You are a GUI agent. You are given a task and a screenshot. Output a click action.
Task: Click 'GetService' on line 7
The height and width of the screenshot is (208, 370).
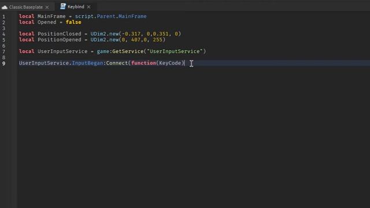(x=128, y=51)
